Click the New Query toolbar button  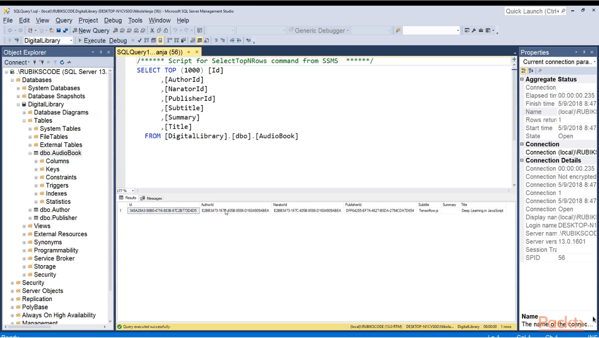[x=91, y=30]
